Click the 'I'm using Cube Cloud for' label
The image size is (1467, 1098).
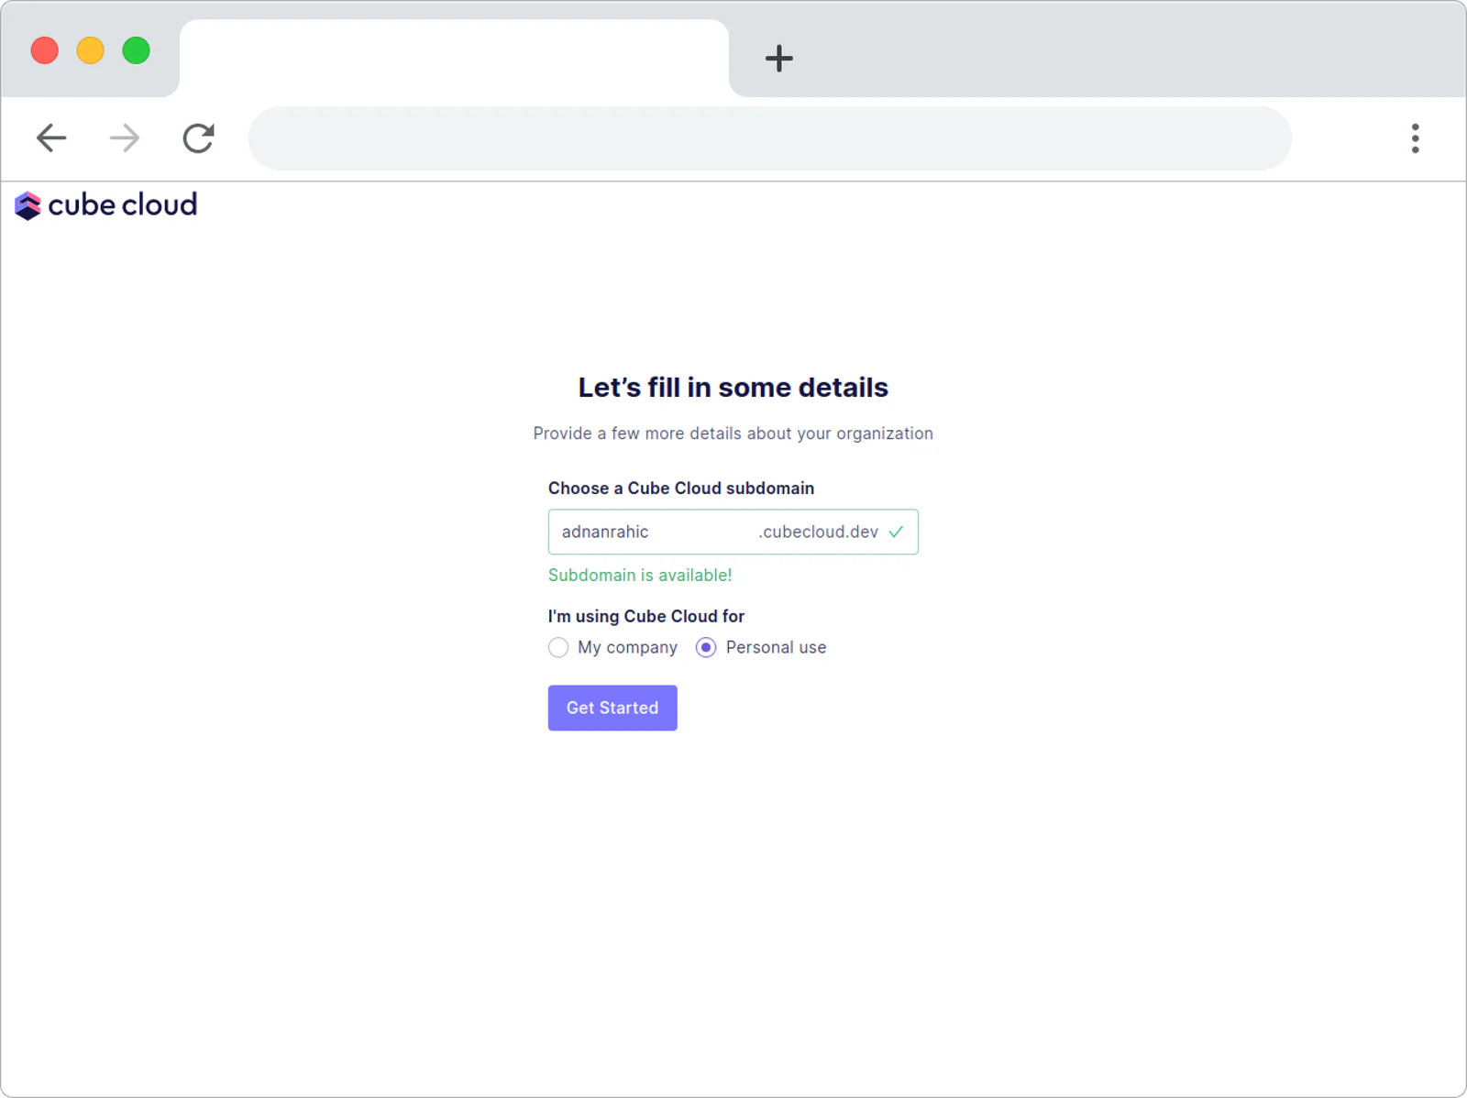pos(646,617)
